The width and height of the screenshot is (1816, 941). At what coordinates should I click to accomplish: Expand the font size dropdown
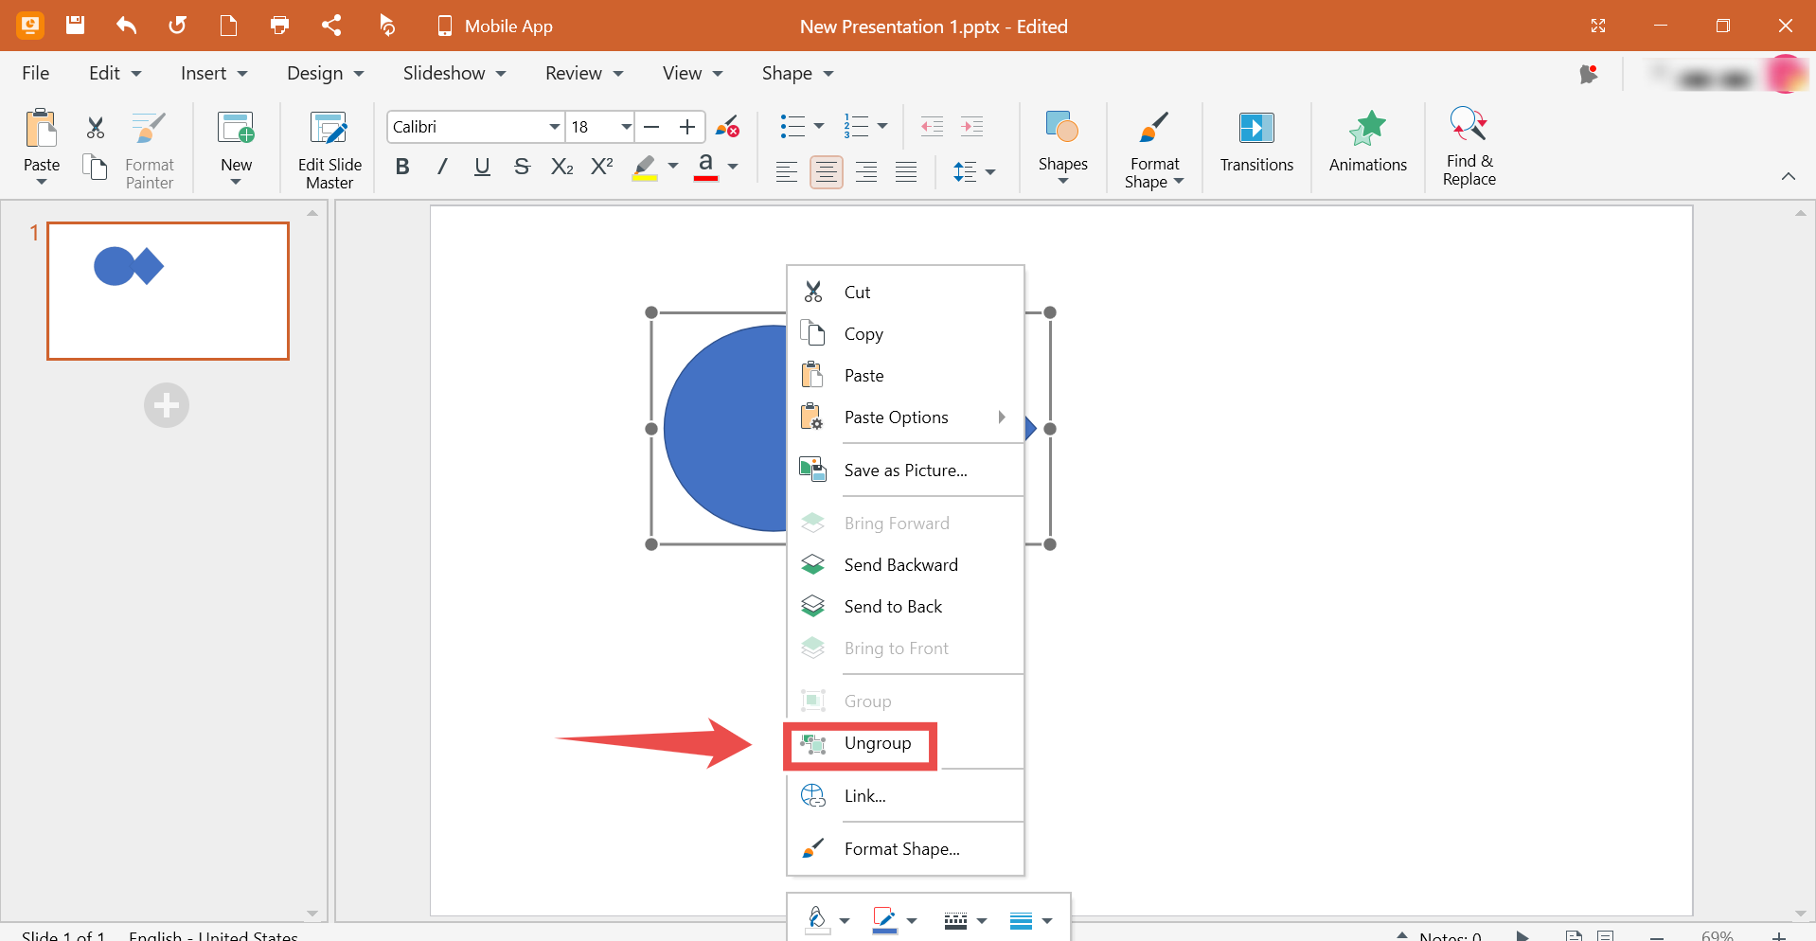tap(626, 127)
